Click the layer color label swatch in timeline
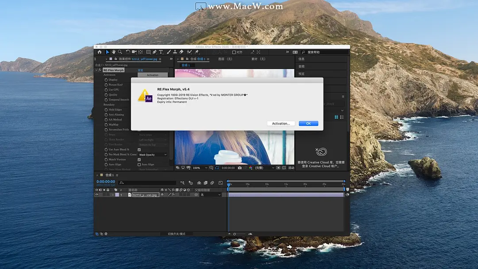478x269 pixels. click(x=118, y=195)
